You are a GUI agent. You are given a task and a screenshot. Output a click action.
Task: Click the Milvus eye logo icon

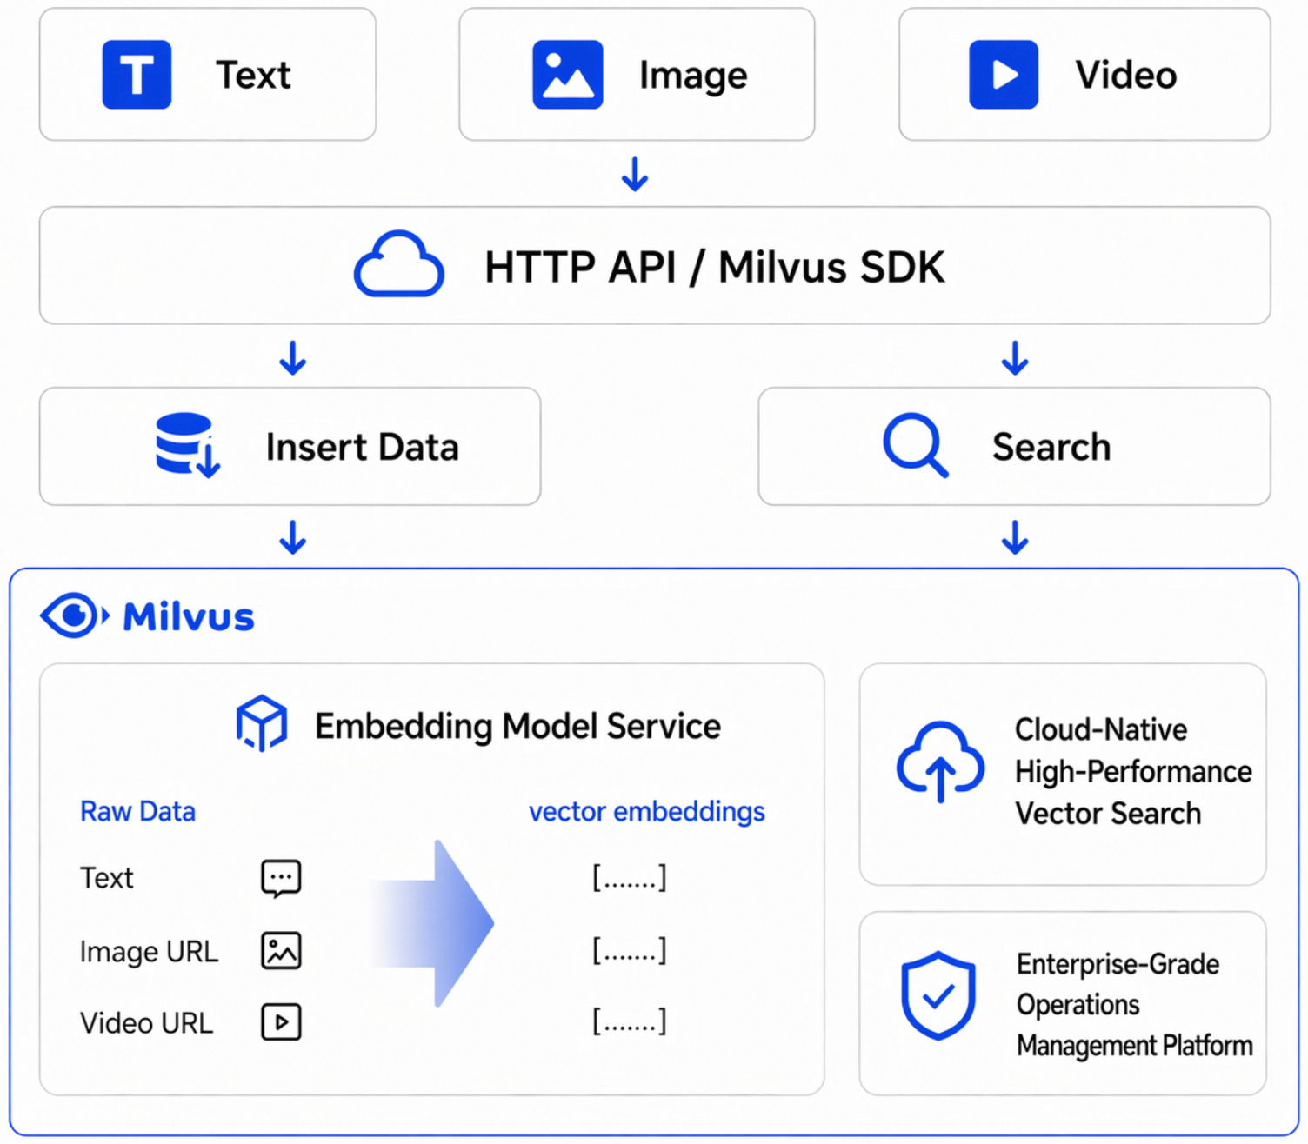[75, 616]
